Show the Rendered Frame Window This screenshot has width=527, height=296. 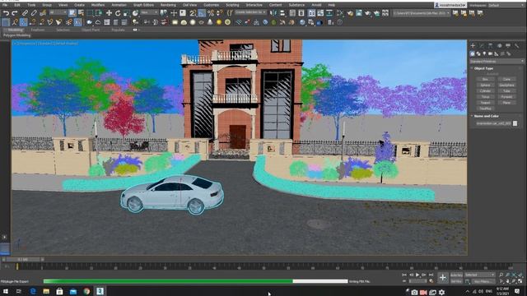pos(359,13)
